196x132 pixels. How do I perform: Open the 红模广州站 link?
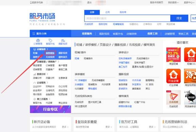click(x=140, y=102)
